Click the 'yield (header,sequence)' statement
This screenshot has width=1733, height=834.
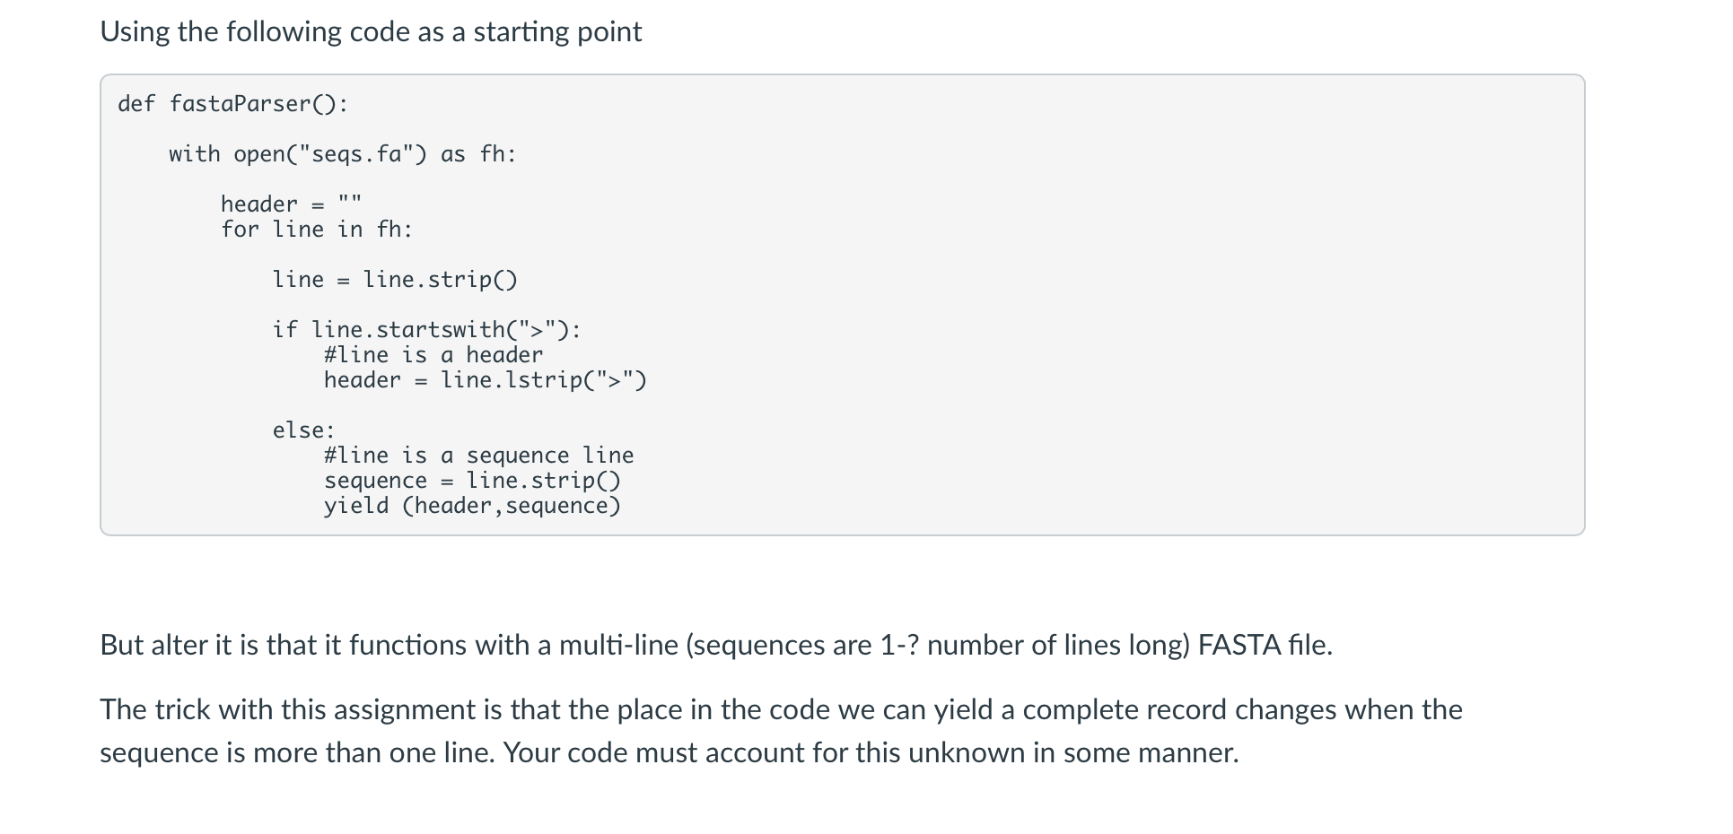point(472,506)
